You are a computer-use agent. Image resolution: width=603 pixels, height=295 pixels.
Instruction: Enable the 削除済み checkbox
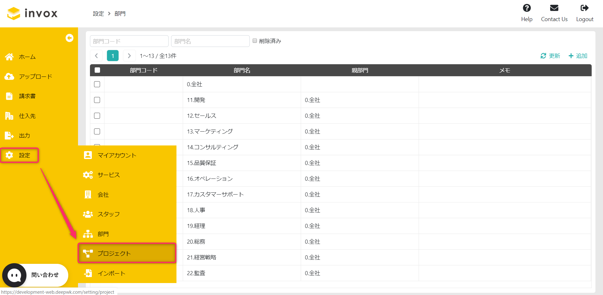(x=255, y=41)
